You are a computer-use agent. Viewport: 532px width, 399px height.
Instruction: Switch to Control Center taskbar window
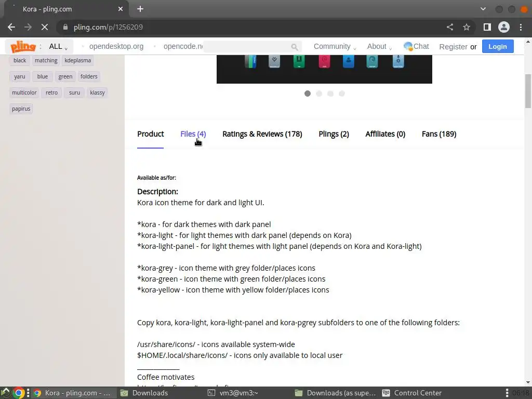click(412, 393)
